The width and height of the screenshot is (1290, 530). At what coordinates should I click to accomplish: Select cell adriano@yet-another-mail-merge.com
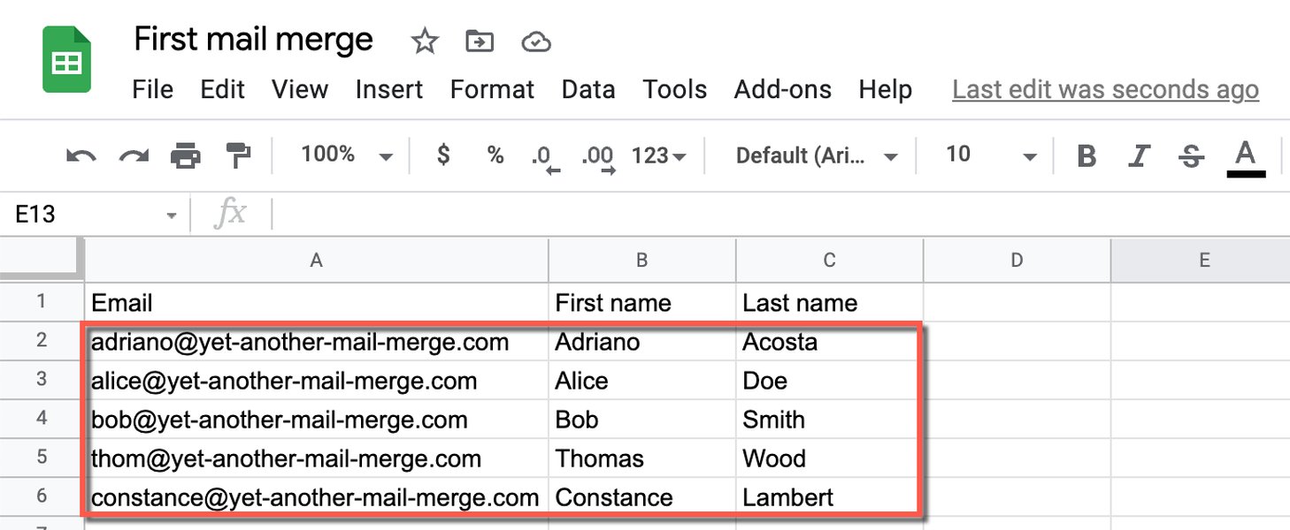pyautogui.click(x=317, y=342)
